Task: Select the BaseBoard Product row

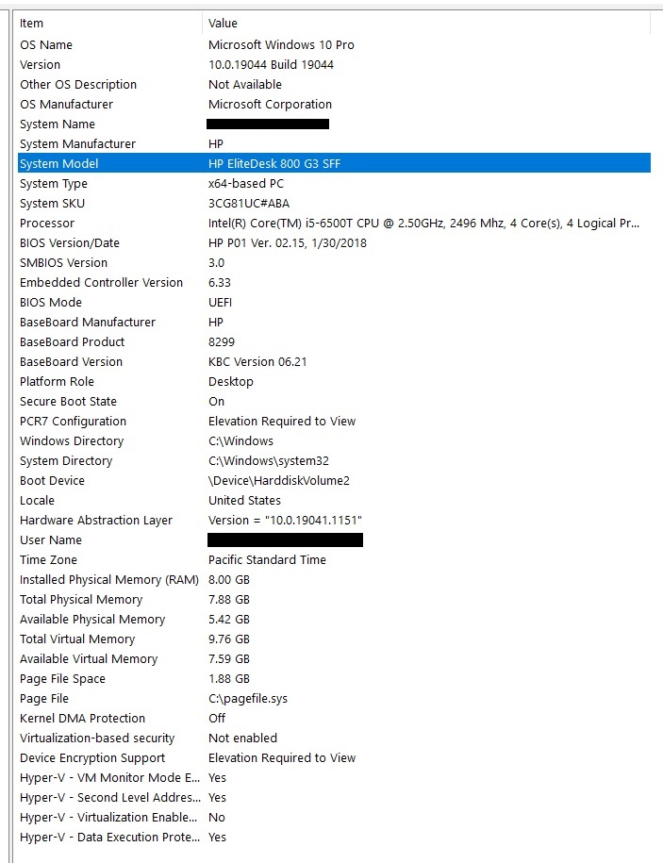Action: (x=334, y=341)
